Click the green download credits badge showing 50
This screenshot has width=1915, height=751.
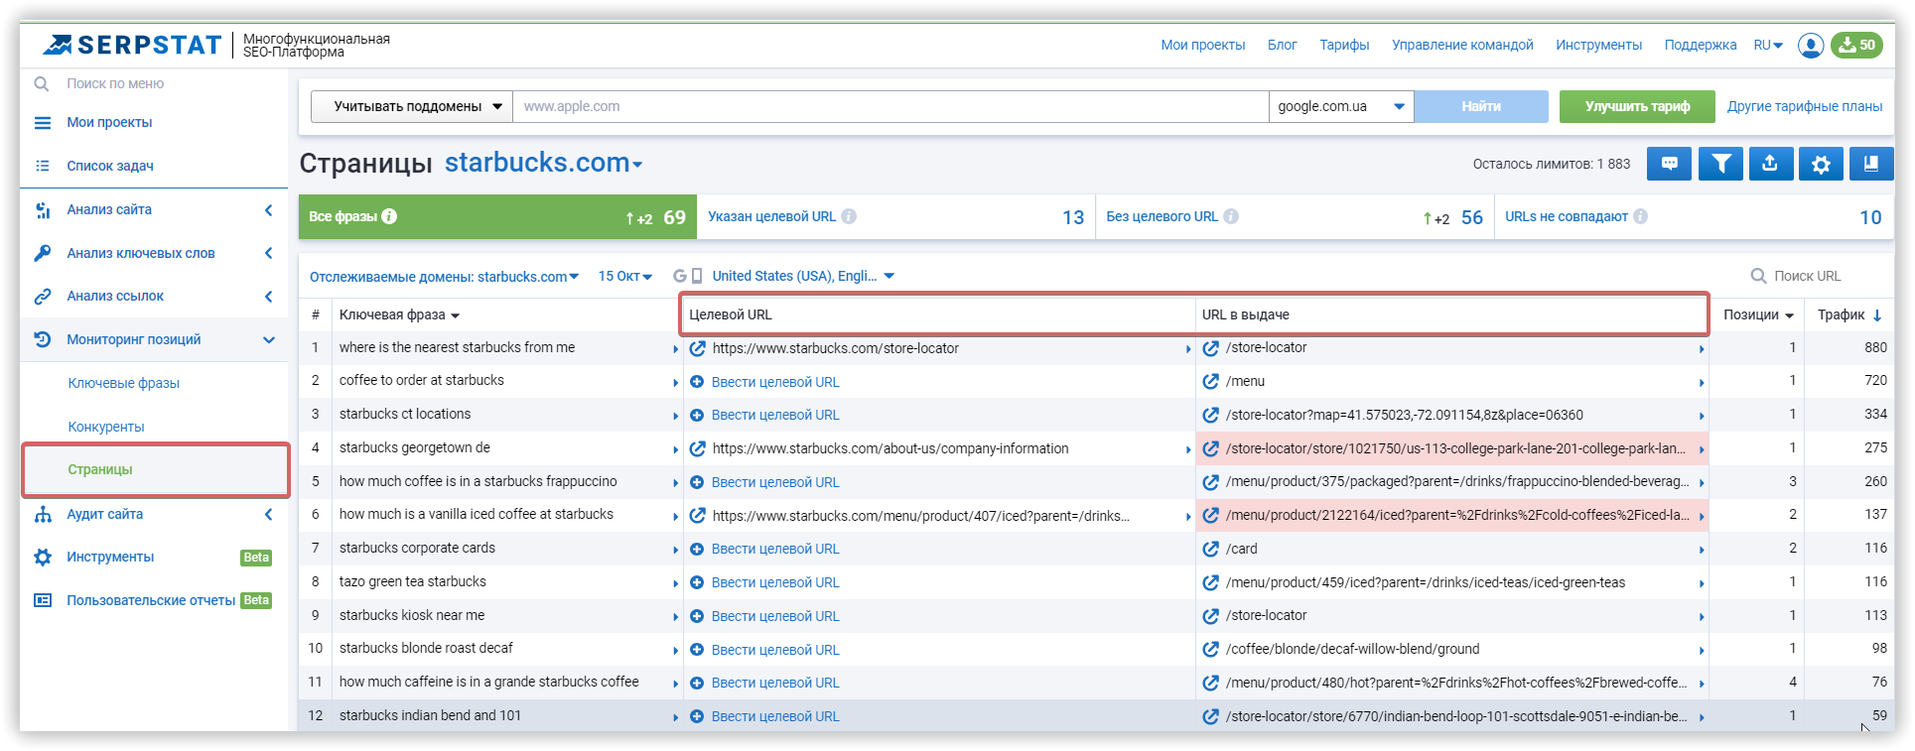coord(1856,45)
